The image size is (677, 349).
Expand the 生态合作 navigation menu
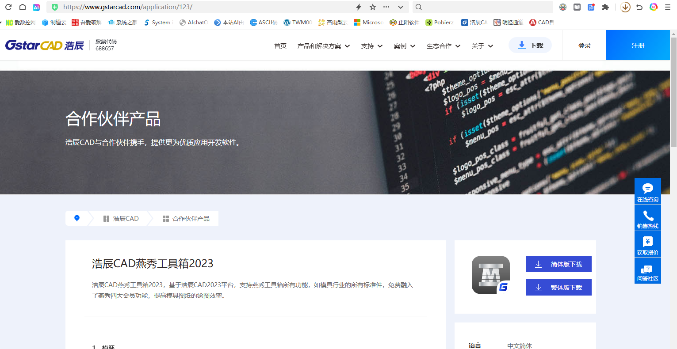click(x=444, y=46)
